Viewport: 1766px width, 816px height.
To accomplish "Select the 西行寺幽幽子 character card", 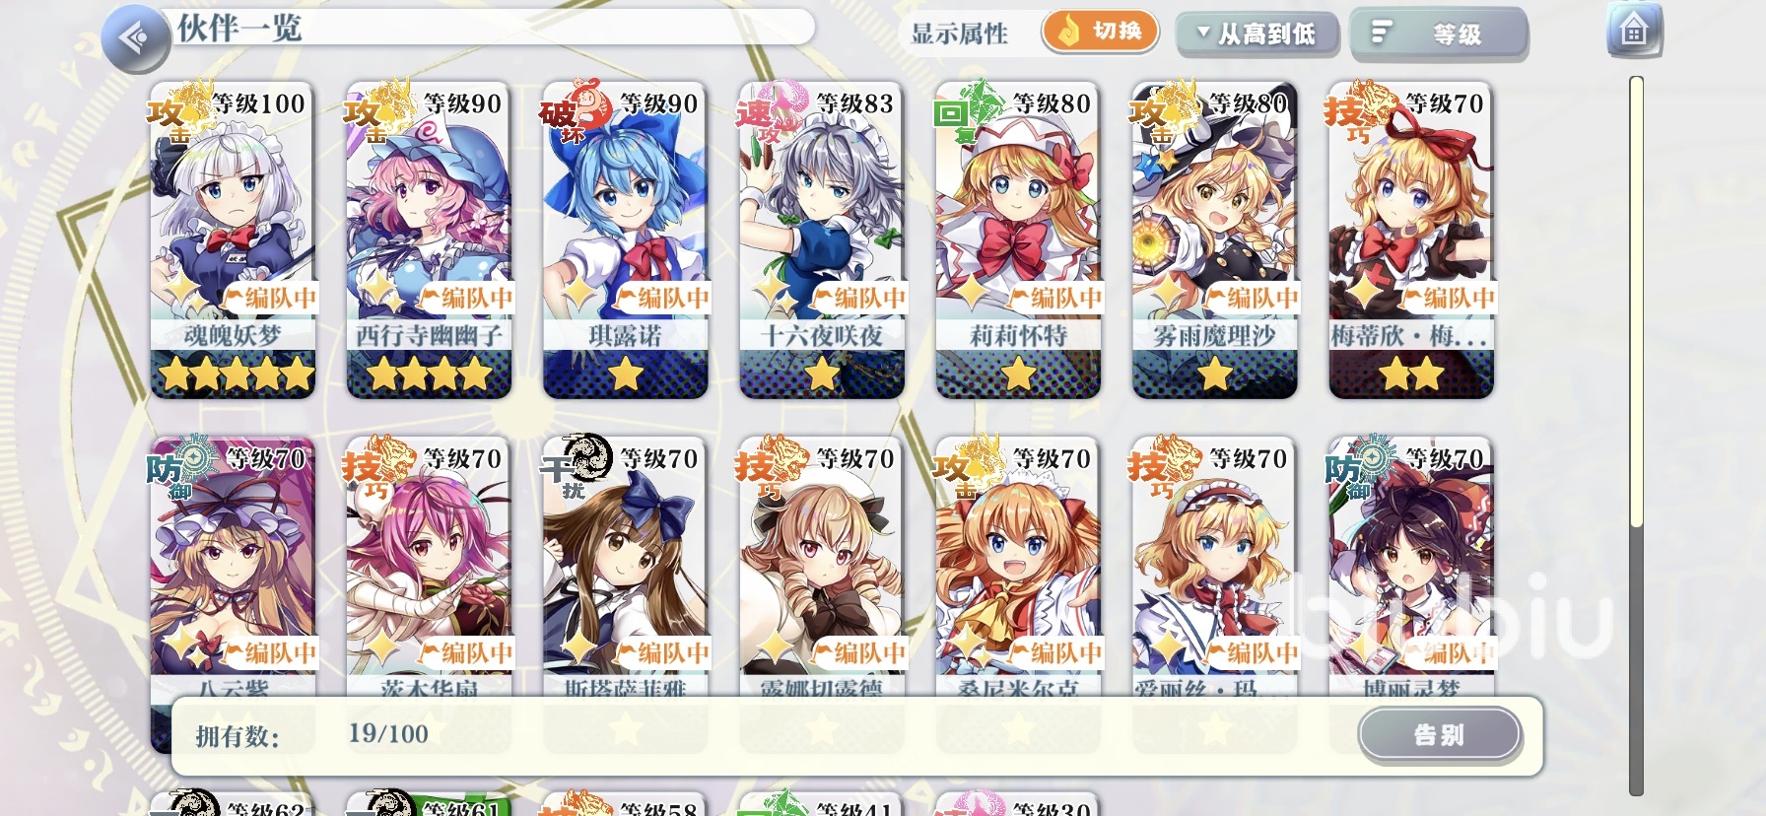I will (429, 240).
